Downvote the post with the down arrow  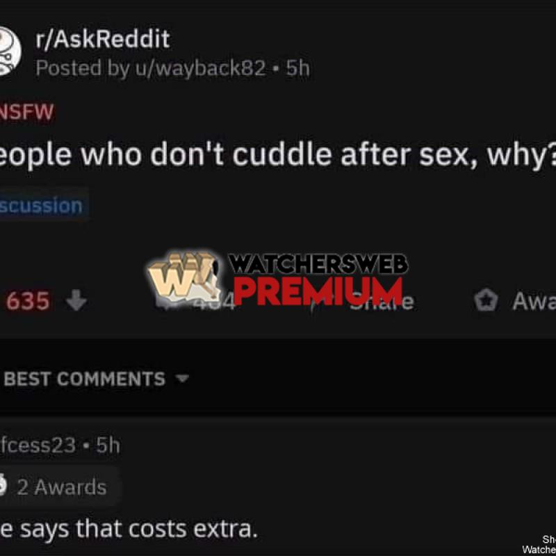click(x=76, y=301)
